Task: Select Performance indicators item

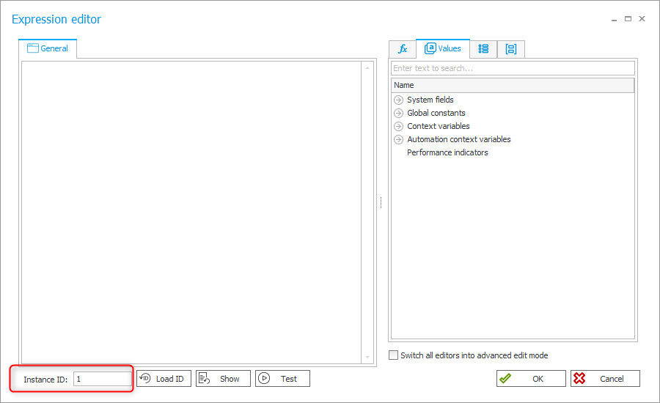Action: click(447, 152)
